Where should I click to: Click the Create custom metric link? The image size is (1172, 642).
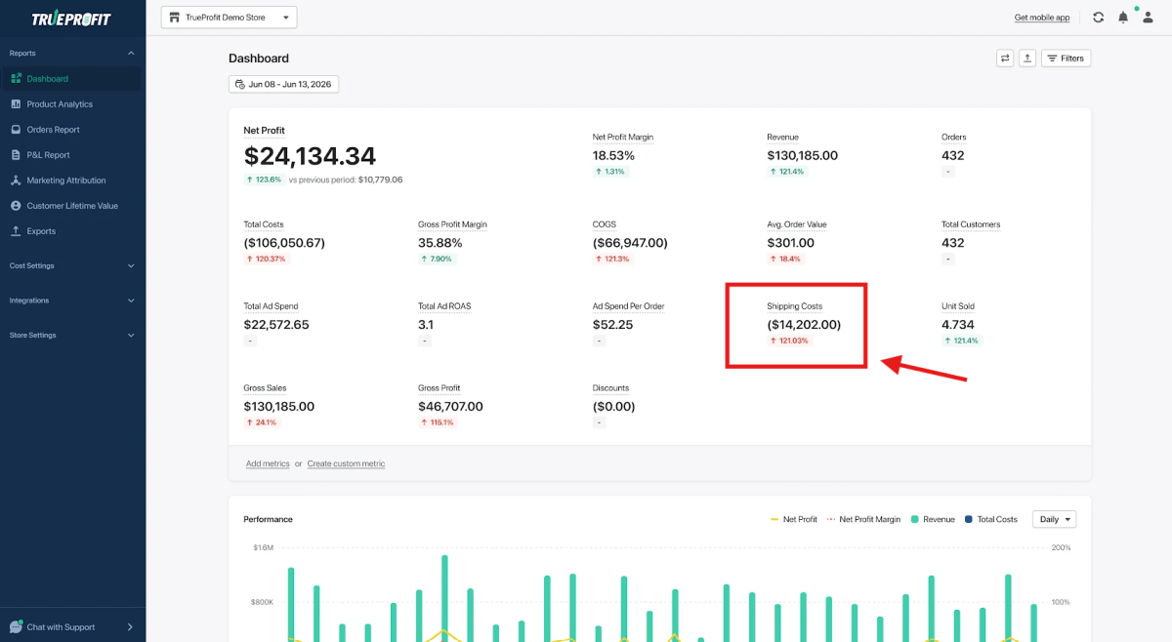[x=346, y=463]
